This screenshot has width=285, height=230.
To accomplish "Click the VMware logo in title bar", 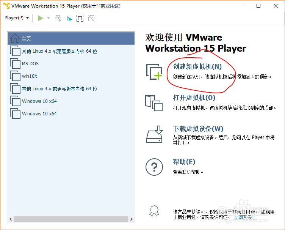I will point(6,6).
